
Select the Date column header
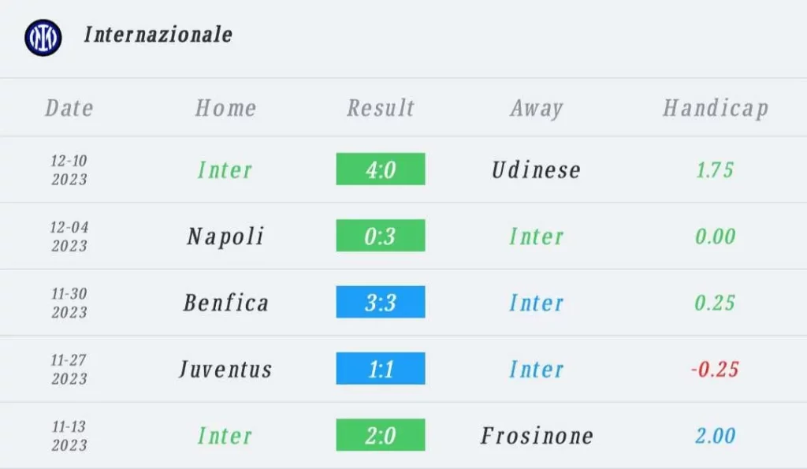click(x=69, y=108)
